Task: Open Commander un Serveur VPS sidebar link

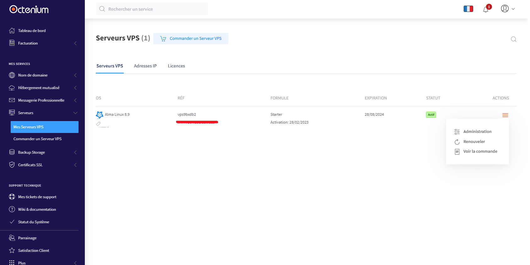Action: tap(37, 139)
